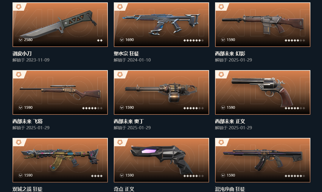Image resolution: width=322 pixels, height=192 pixels.
Task: Click the badge icon on 西部未来 幻影 card
Action: (221, 7)
